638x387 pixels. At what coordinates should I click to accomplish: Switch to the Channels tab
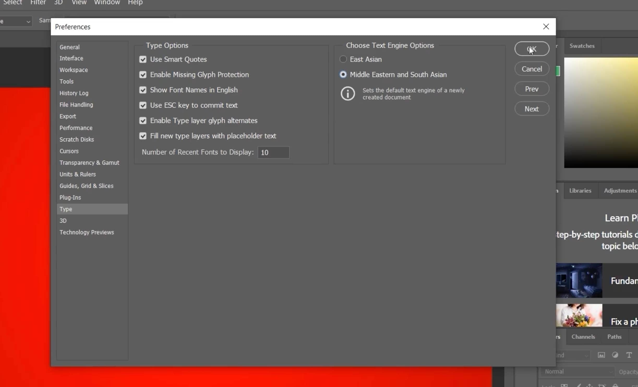[583, 337]
